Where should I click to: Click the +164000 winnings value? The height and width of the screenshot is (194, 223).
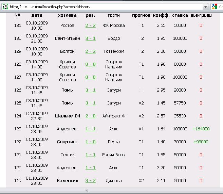[x=201, y=129]
